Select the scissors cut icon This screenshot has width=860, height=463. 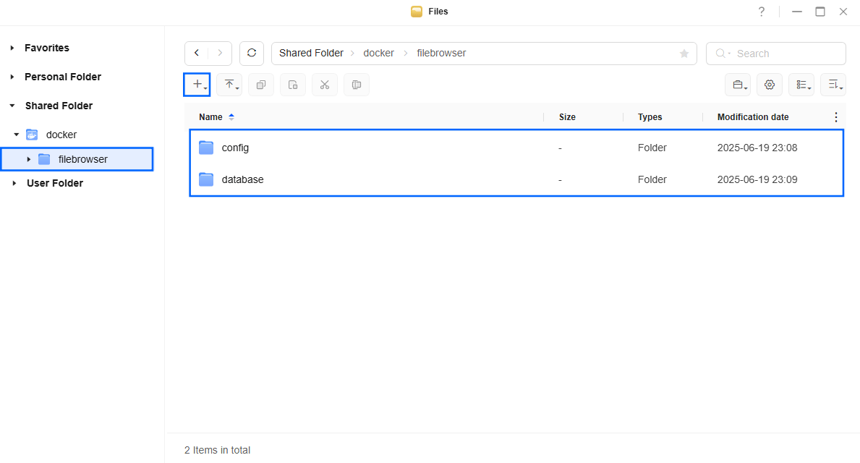click(x=325, y=85)
